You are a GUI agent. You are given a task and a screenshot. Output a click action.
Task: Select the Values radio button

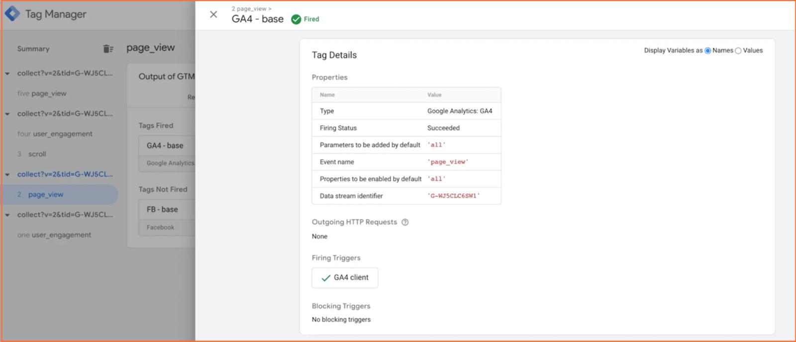[x=738, y=51]
